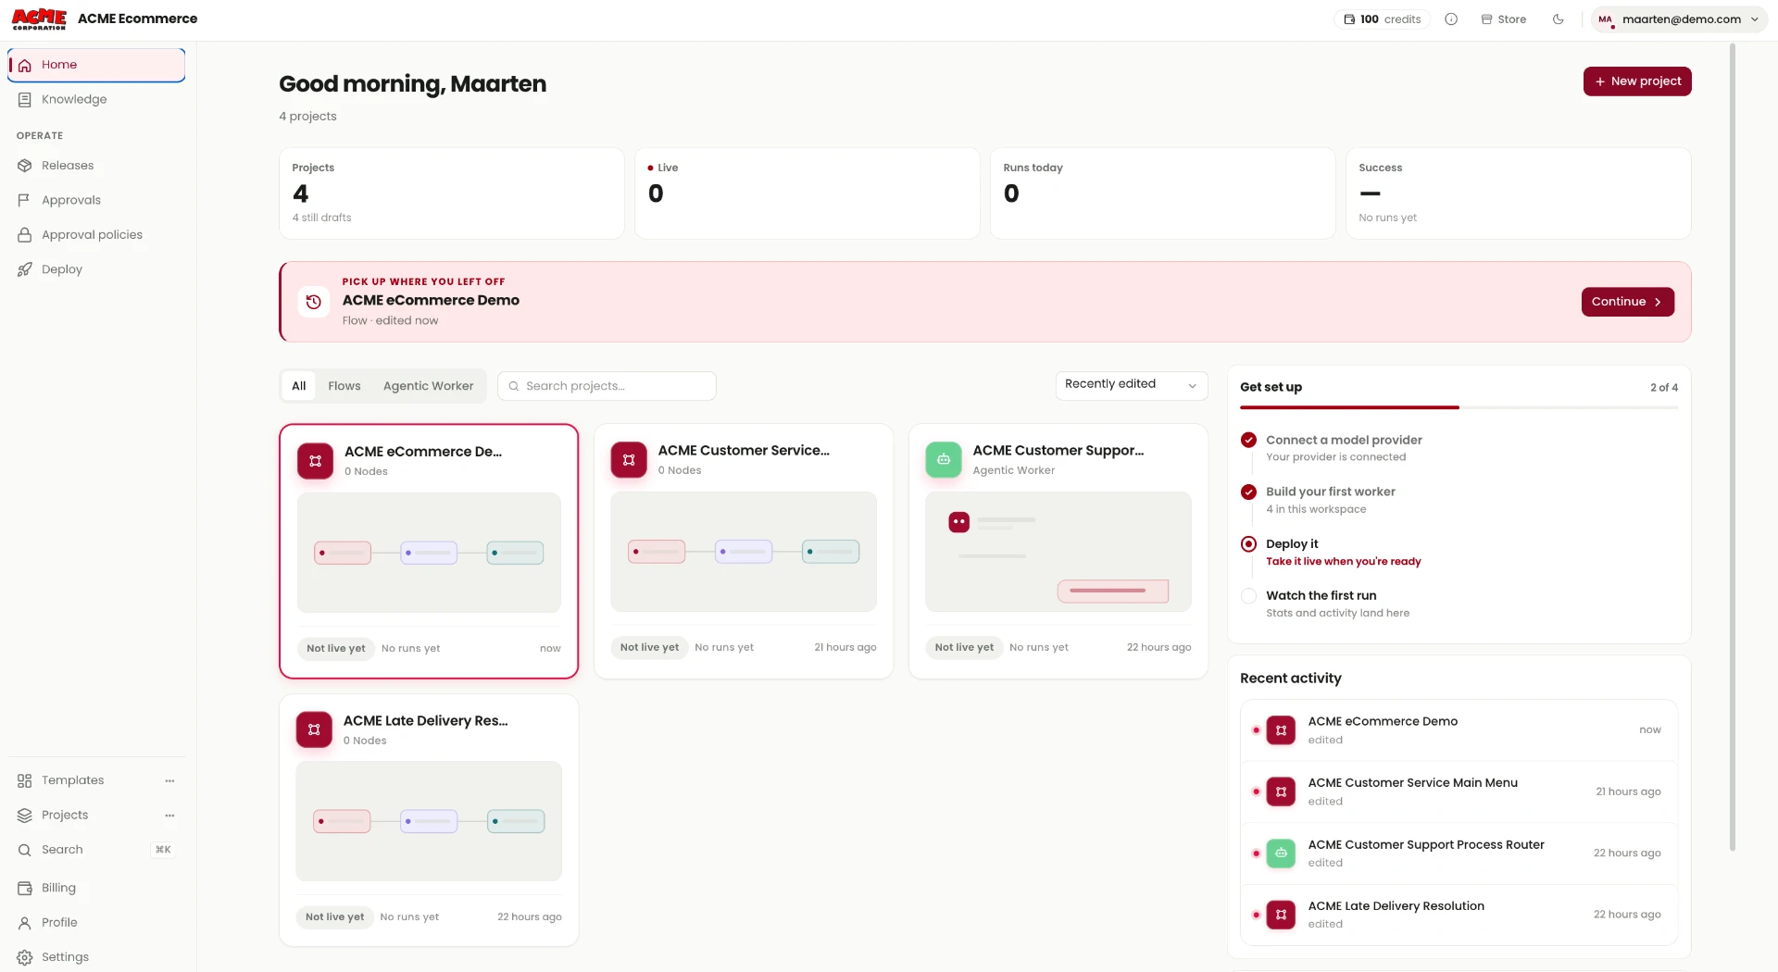Open Billing in sidebar

[96, 888]
